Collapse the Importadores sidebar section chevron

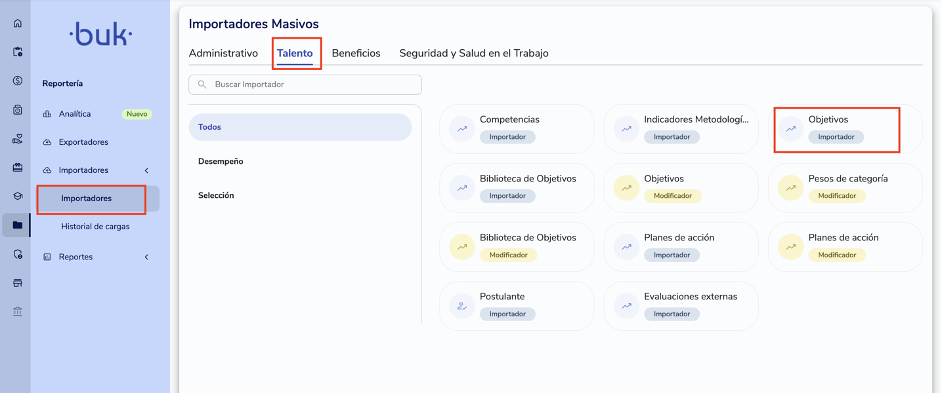pyautogui.click(x=146, y=170)
